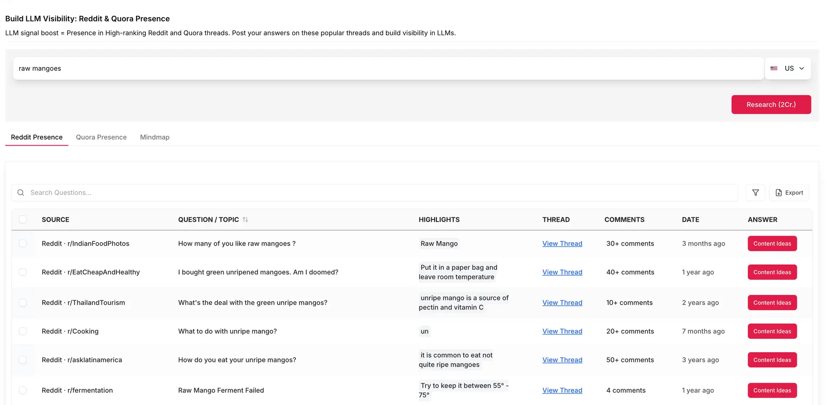Switch to the Quora Presence tab
The image size is (826, 405).
point(101,137)
